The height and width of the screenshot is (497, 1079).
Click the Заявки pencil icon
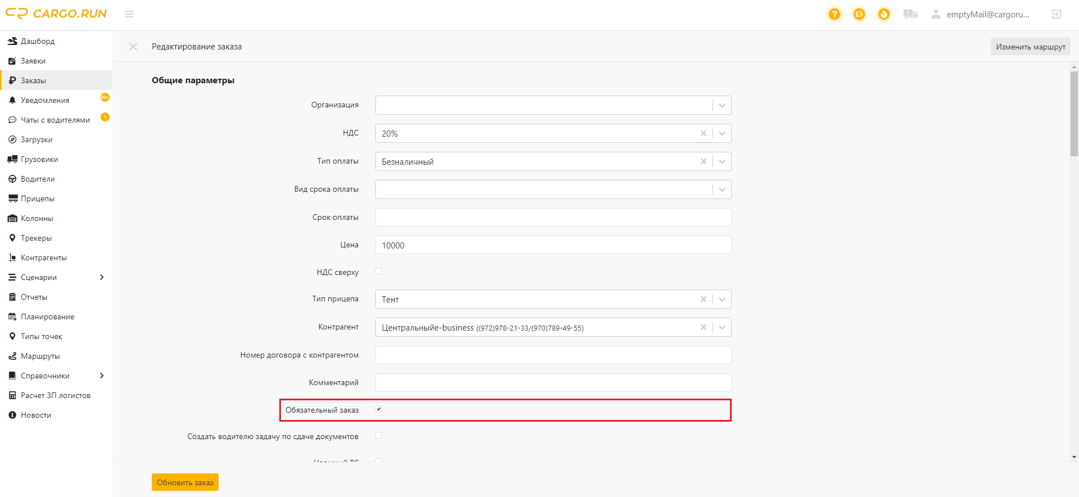tap(12, 61)
